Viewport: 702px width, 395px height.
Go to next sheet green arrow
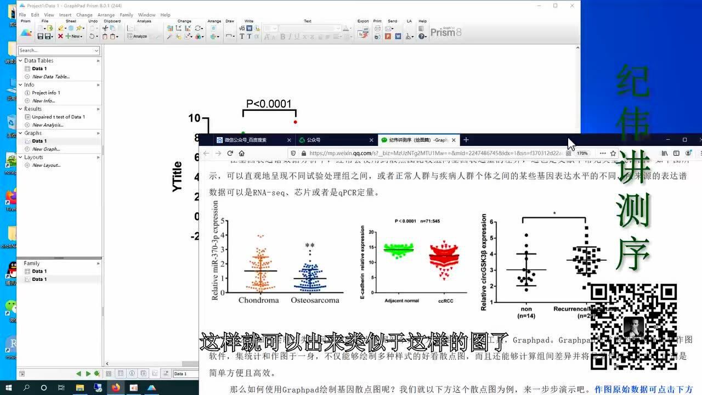[x=88, y=374]
